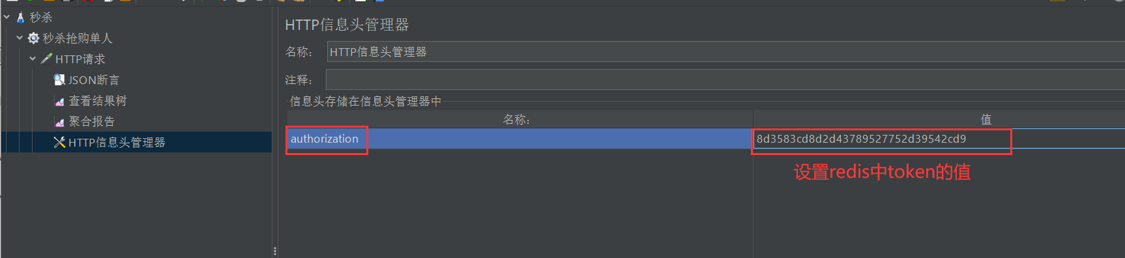Select the authorization header name cell
Screen dimensions: 1125x258
(x=520, y=139)
